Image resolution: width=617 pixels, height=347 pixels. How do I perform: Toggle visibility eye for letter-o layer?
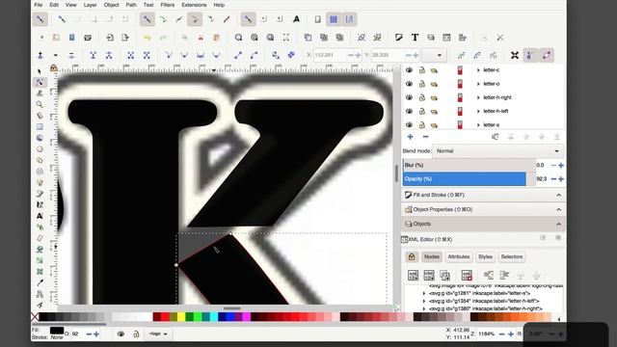409,84
